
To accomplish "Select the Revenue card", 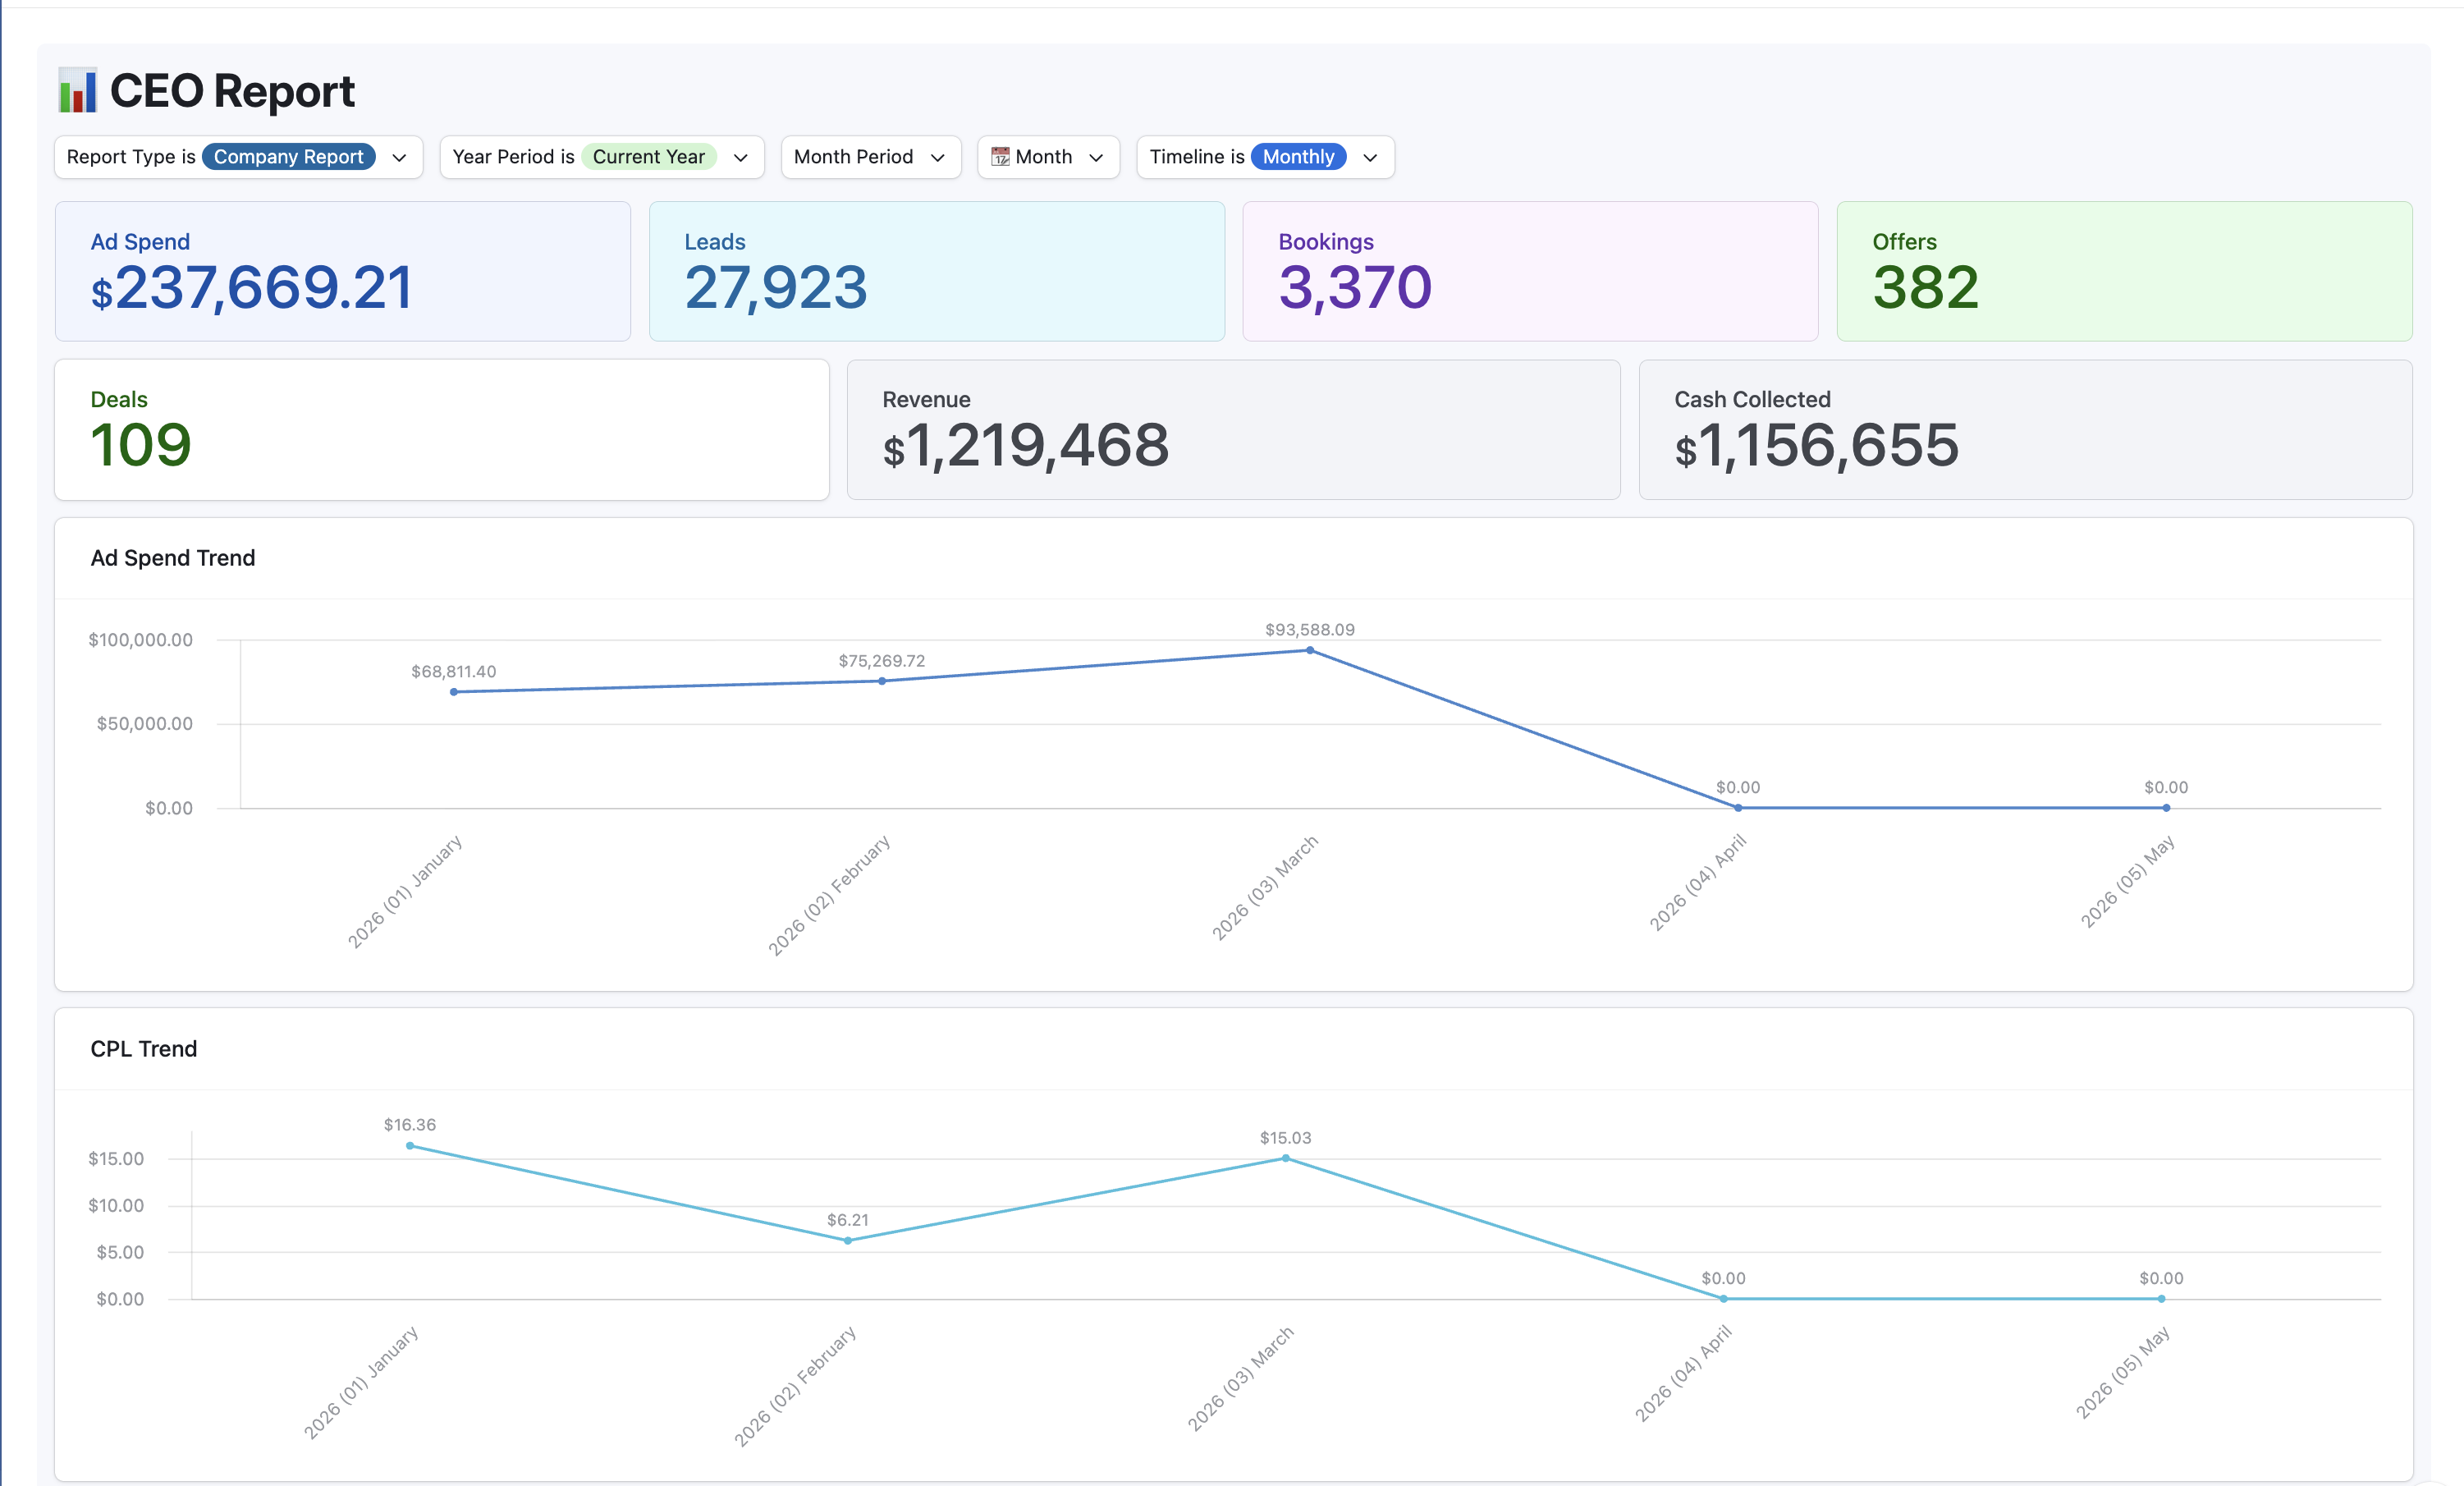I will (x=1233, y=430).
